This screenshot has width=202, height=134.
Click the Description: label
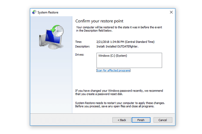coord(82,46)
